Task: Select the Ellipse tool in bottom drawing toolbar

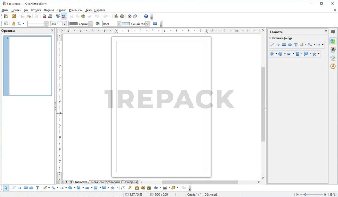Action: click(x=31, y=188)
